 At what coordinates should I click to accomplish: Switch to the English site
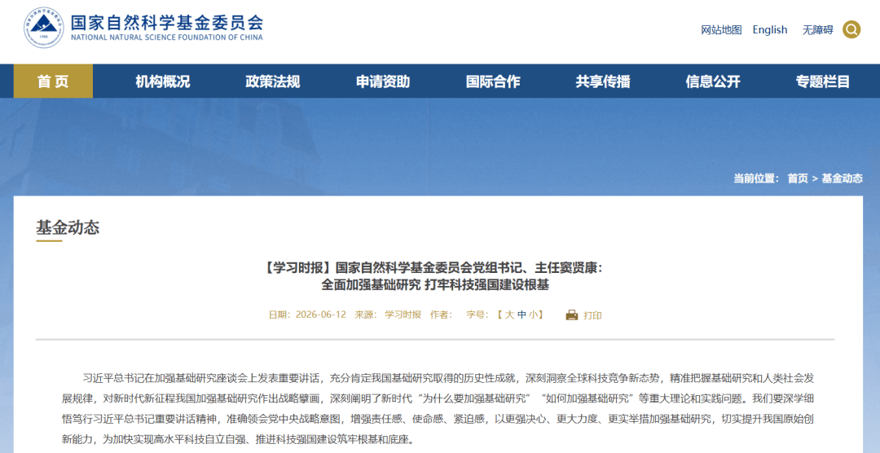coord(770,30)
